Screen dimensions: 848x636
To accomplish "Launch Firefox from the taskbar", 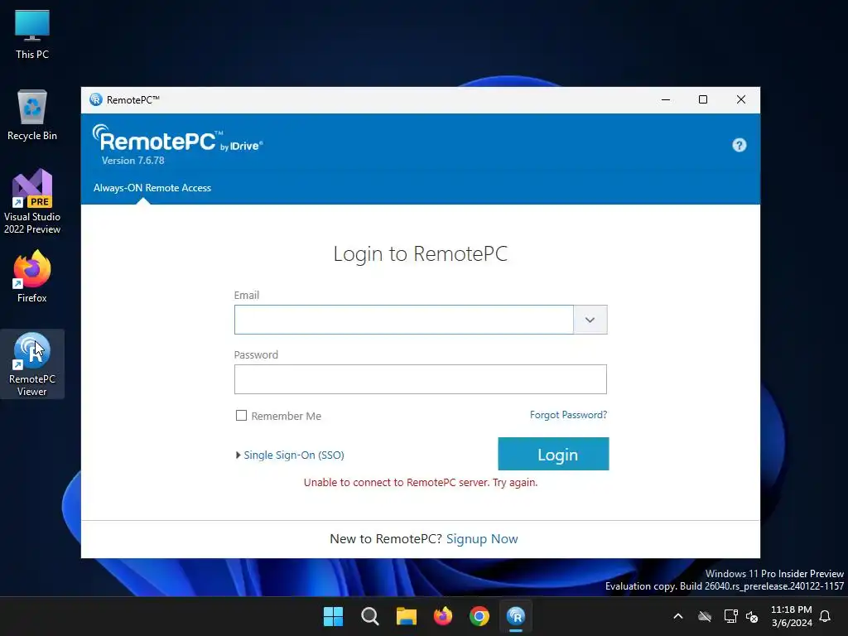I will pyautogui.click(x=443, y=616).
